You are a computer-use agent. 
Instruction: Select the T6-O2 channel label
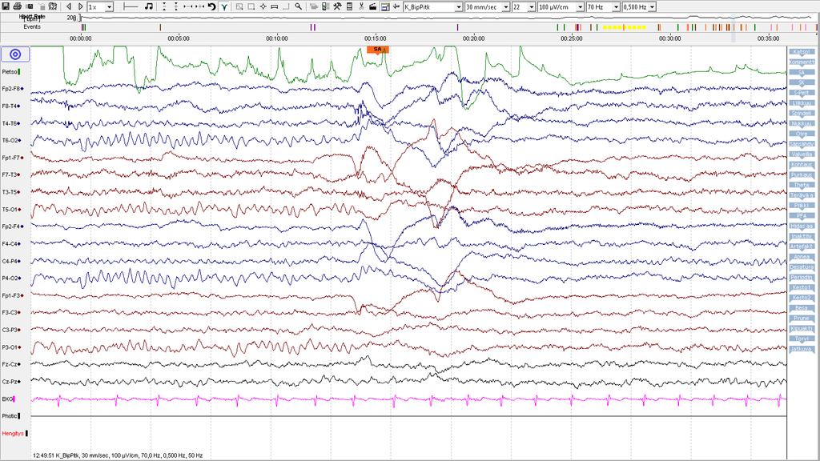[x=11, y=141]
